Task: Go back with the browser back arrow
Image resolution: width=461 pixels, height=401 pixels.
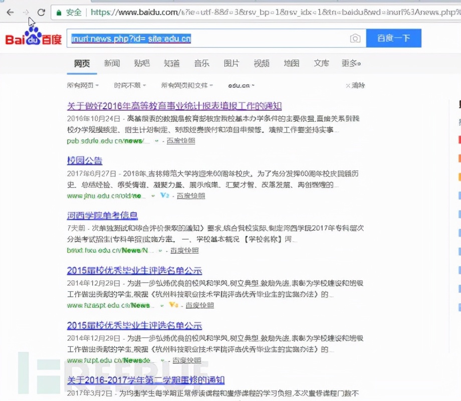Action: [11, 12]
